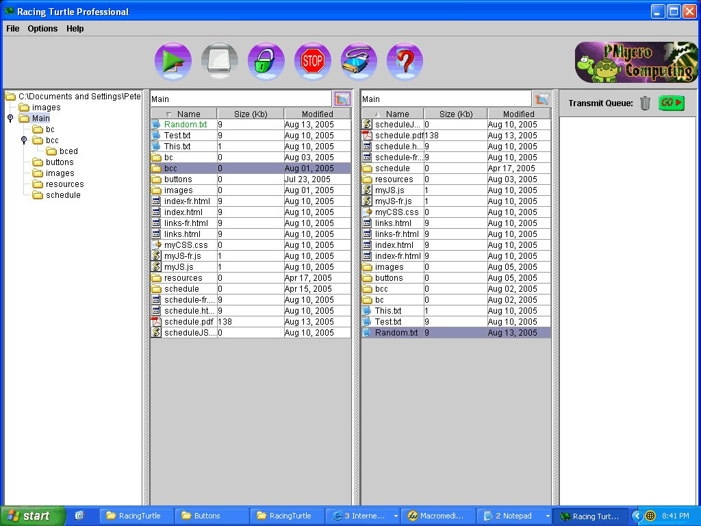Select index.html in the right file list
This screenshot has height=526, width=701.
[456, 245]
